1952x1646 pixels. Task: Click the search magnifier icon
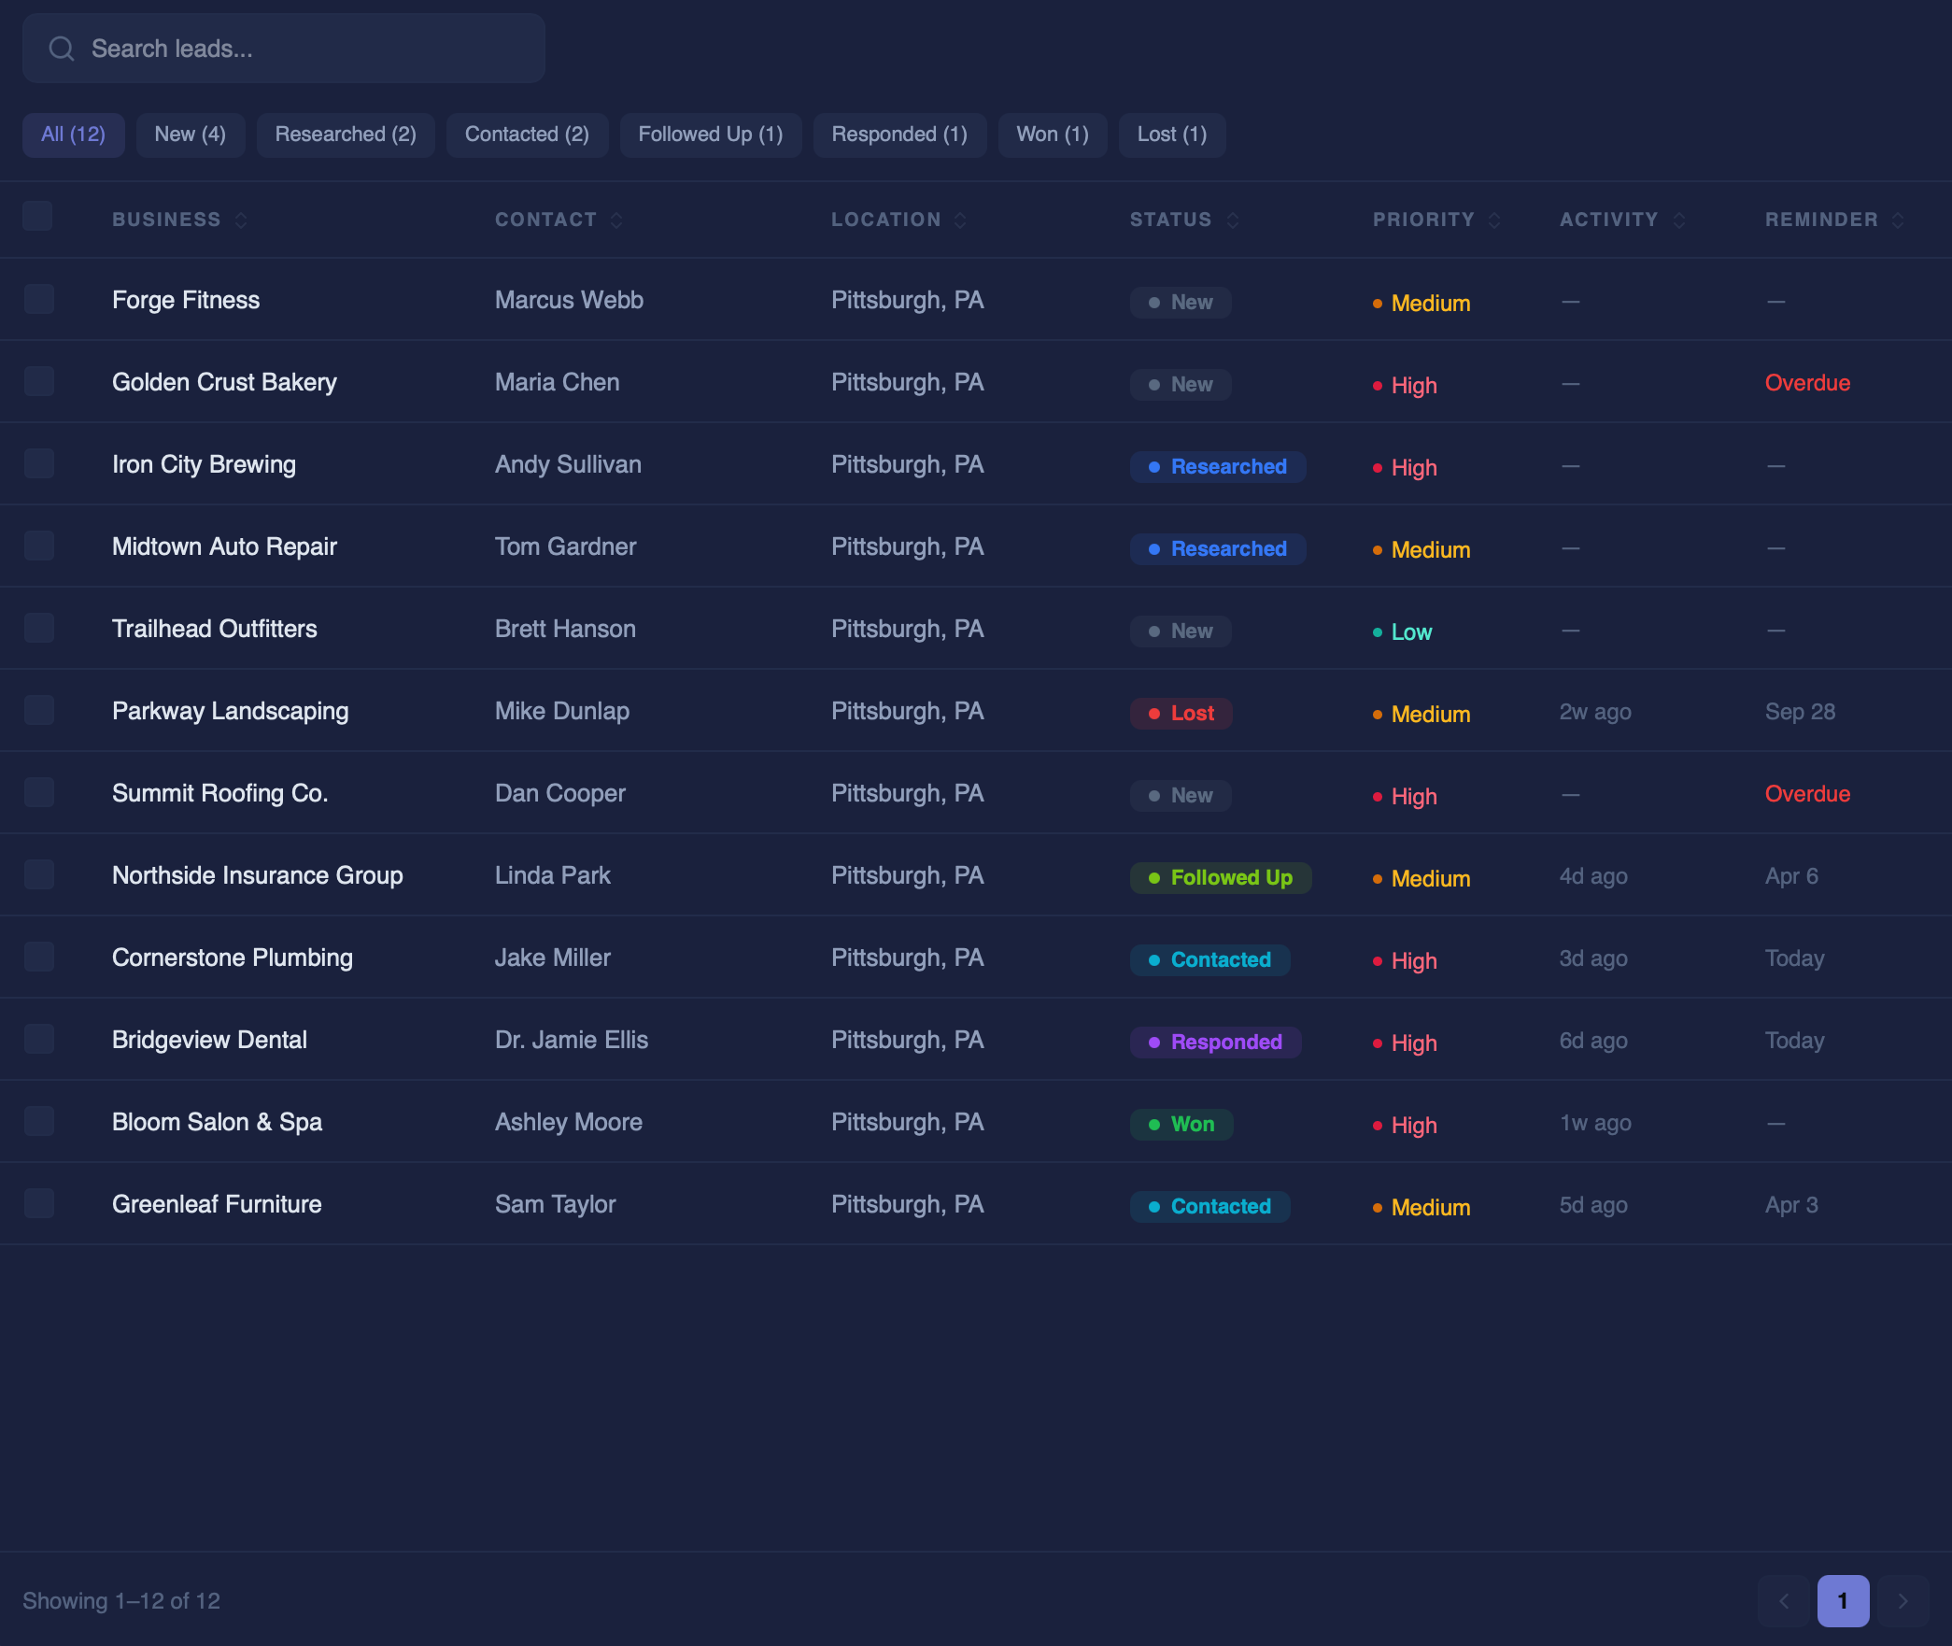(x=62, y=49)
